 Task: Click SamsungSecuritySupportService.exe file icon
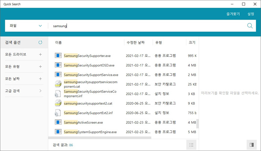pyautogui.click(x=58, y=75)
